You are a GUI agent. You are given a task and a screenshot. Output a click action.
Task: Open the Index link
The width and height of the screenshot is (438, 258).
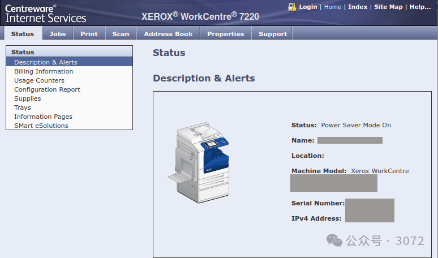point(358,7)
